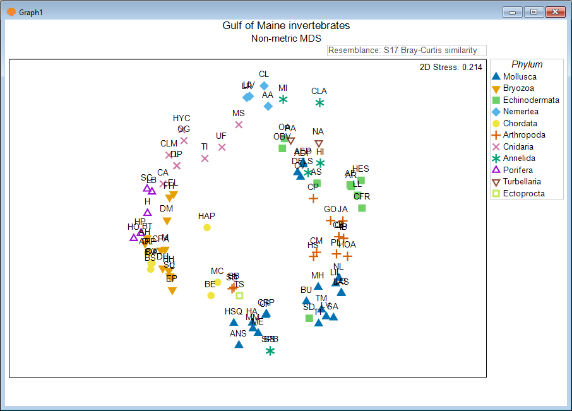Select the CLA asterisk data point
Screen dimensions: 572x411
click(319, 102)
